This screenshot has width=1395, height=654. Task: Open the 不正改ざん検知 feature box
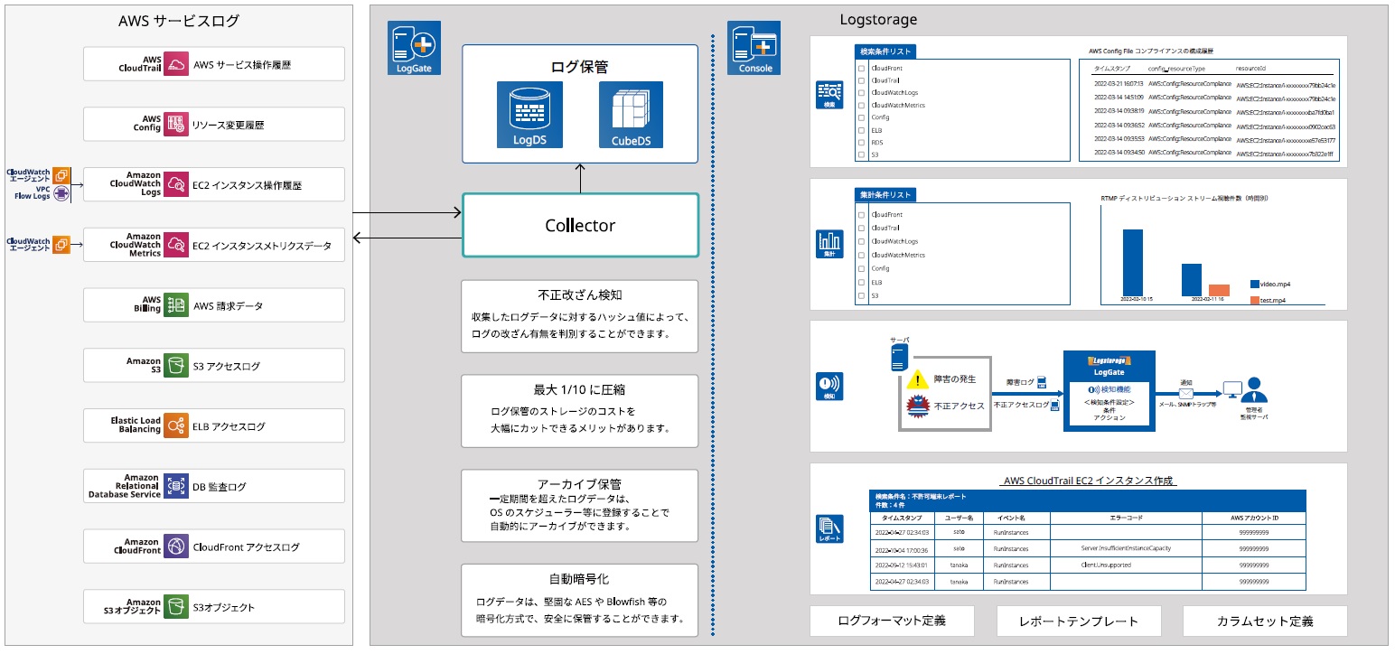[x=580, y=316]
